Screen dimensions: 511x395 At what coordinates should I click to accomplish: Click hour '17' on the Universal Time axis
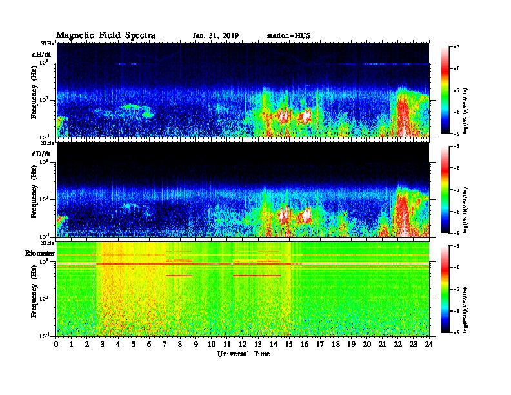[x=320, y=344]
